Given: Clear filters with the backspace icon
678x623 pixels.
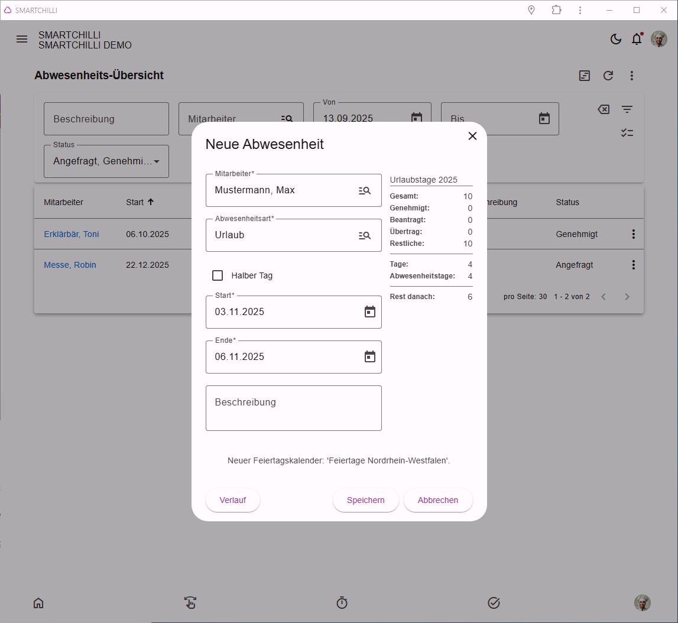Looking at the screenshot, I should 604,109.
